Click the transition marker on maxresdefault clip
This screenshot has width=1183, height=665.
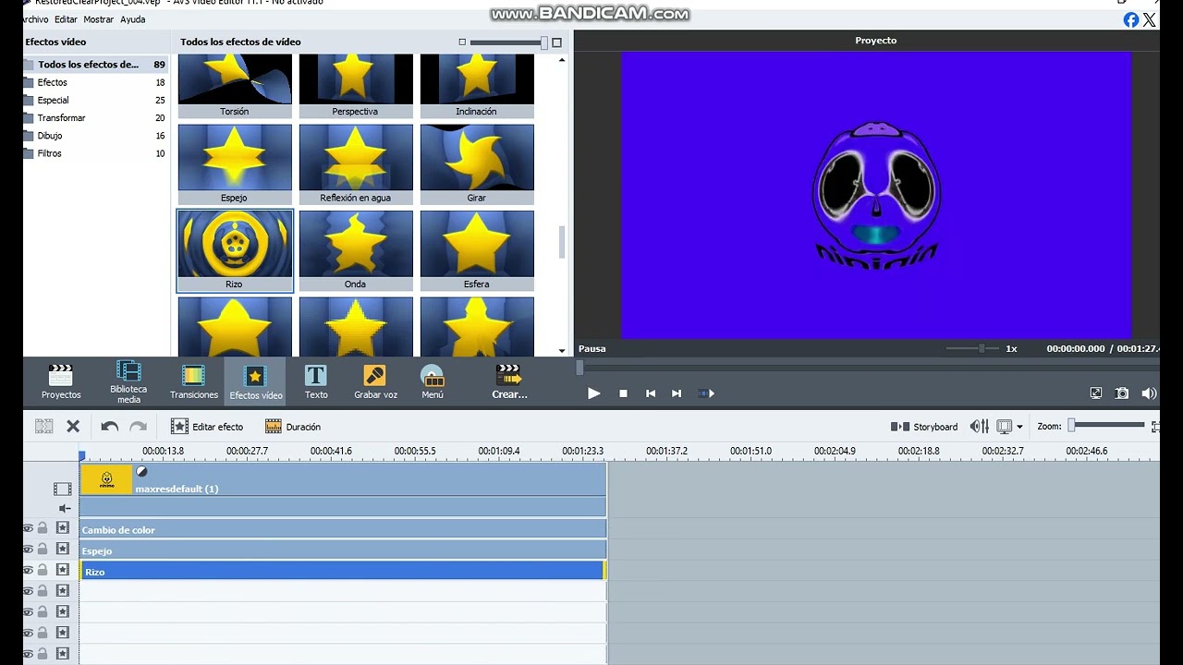point(141,471)
